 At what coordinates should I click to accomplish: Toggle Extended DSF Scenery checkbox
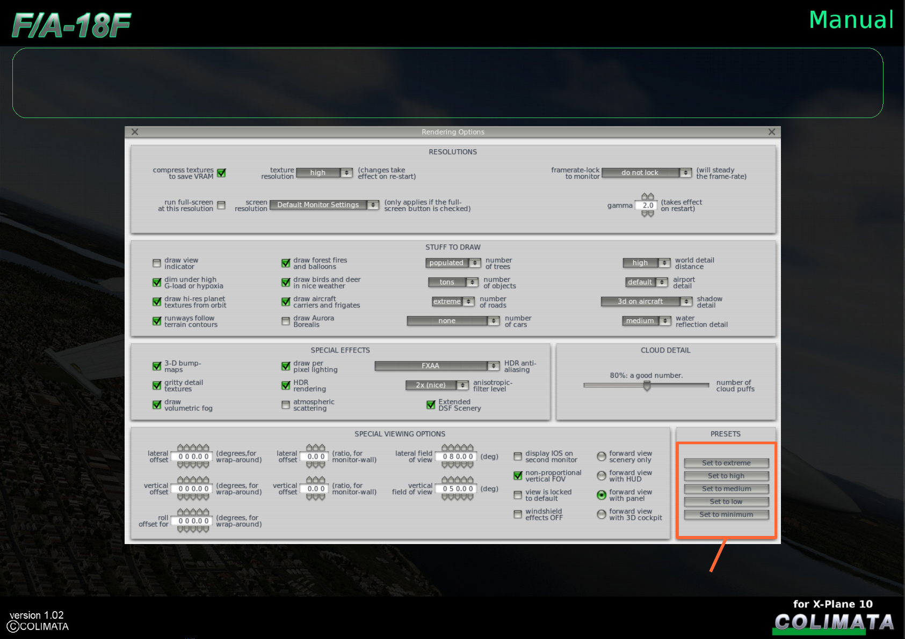coord(431,405)
